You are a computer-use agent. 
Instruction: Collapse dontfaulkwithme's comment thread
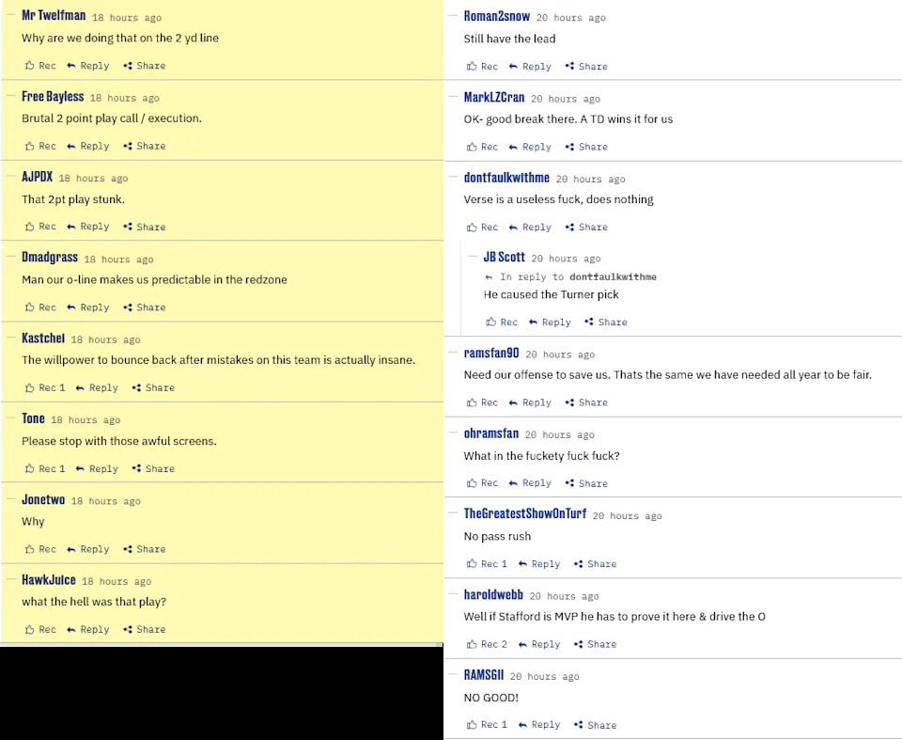coord(453,178)
